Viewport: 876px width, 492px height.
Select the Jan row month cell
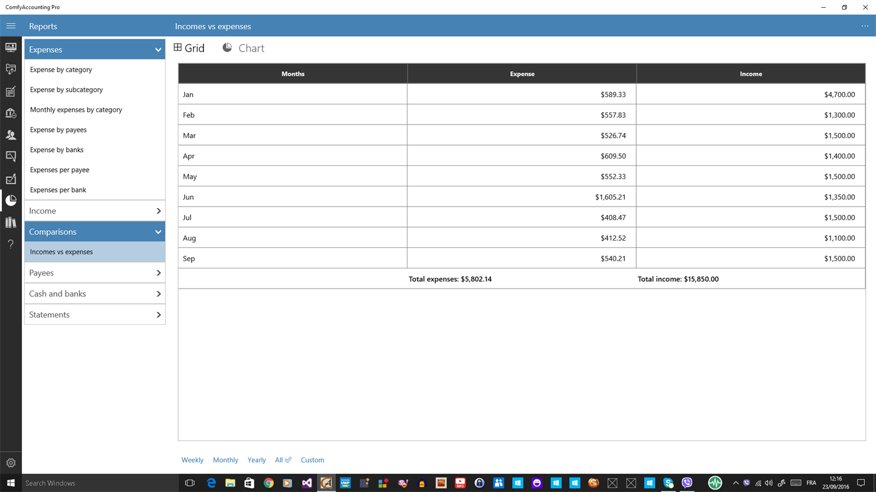[293, 94]
